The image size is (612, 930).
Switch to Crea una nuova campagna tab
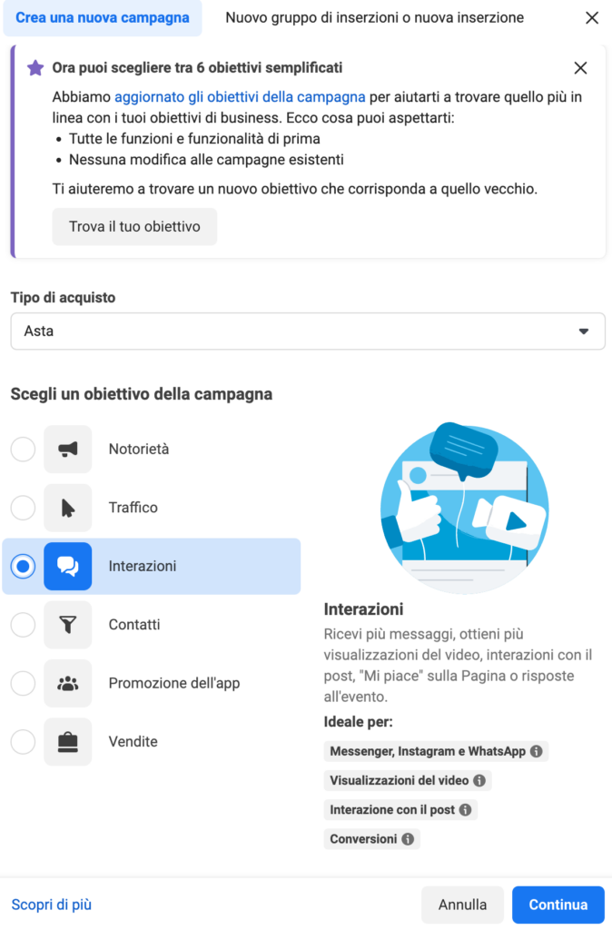[103, 17]
